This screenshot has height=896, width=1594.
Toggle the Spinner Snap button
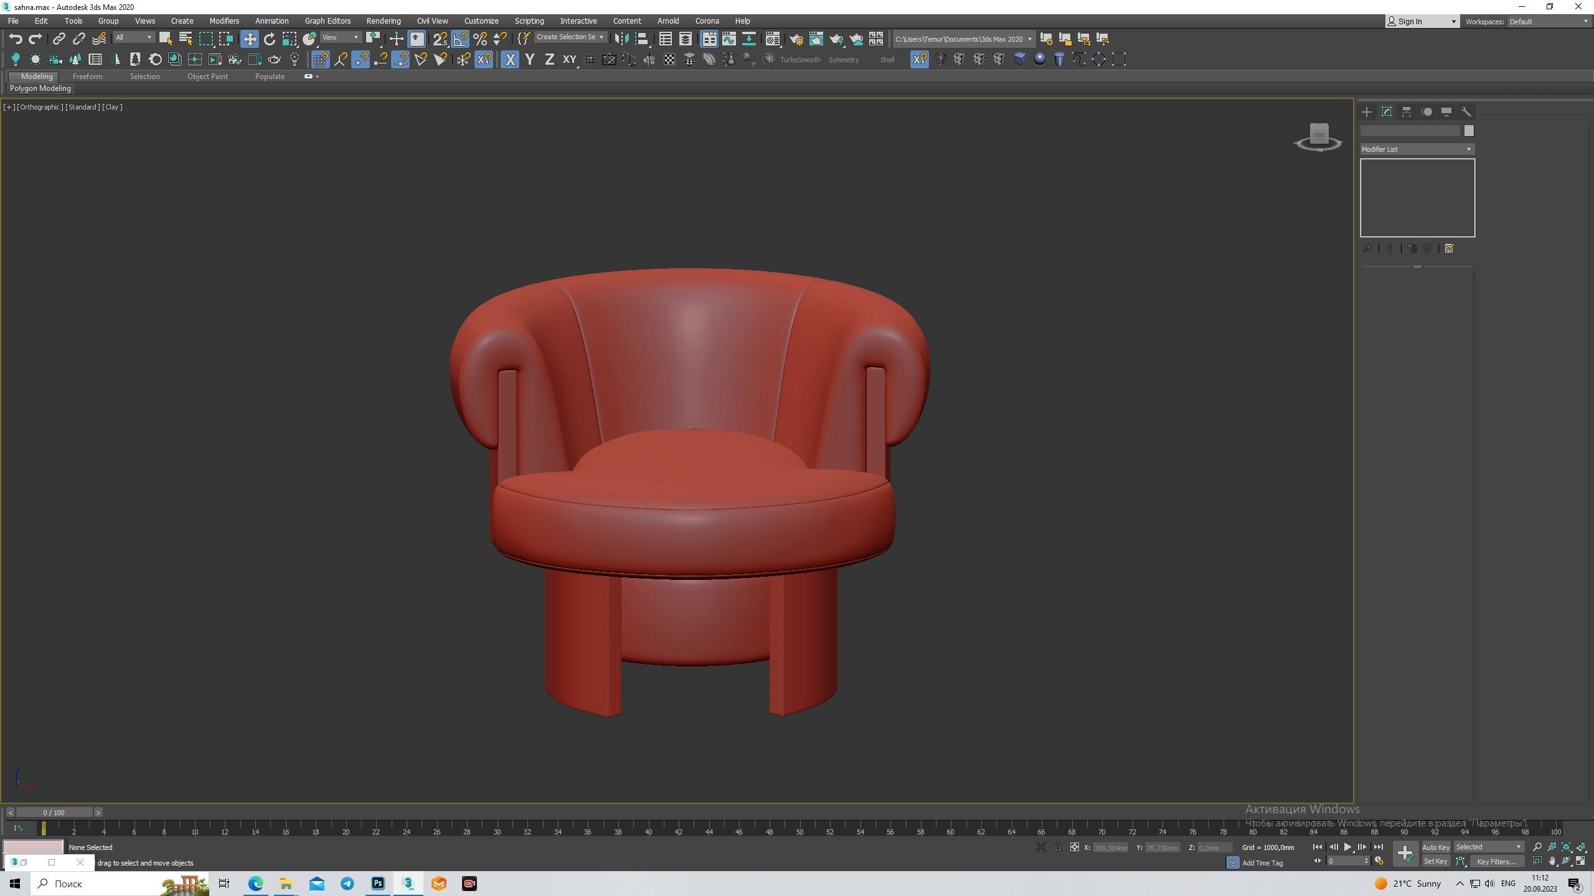click(x=500, y=39)
